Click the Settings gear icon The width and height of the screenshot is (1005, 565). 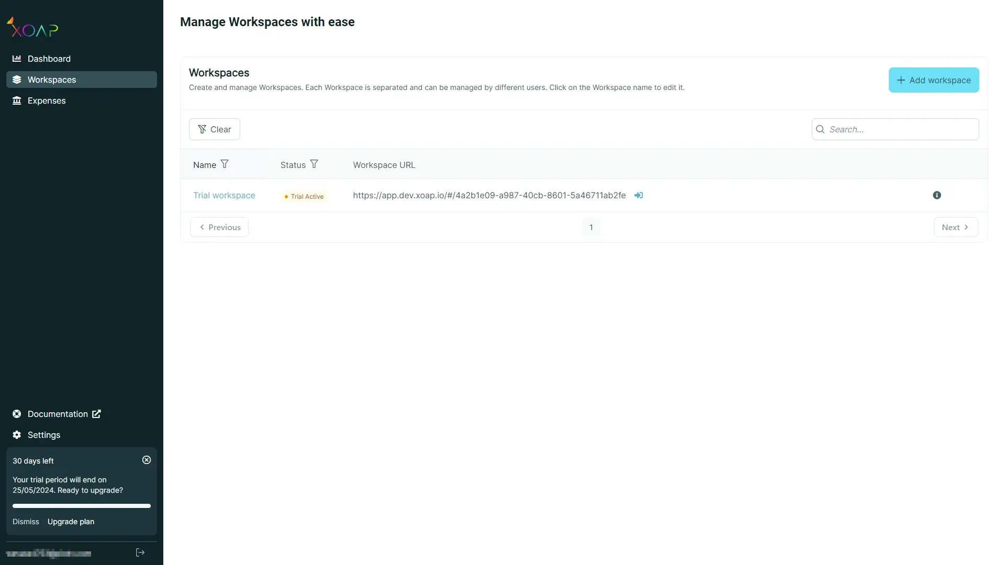(17, 435)
